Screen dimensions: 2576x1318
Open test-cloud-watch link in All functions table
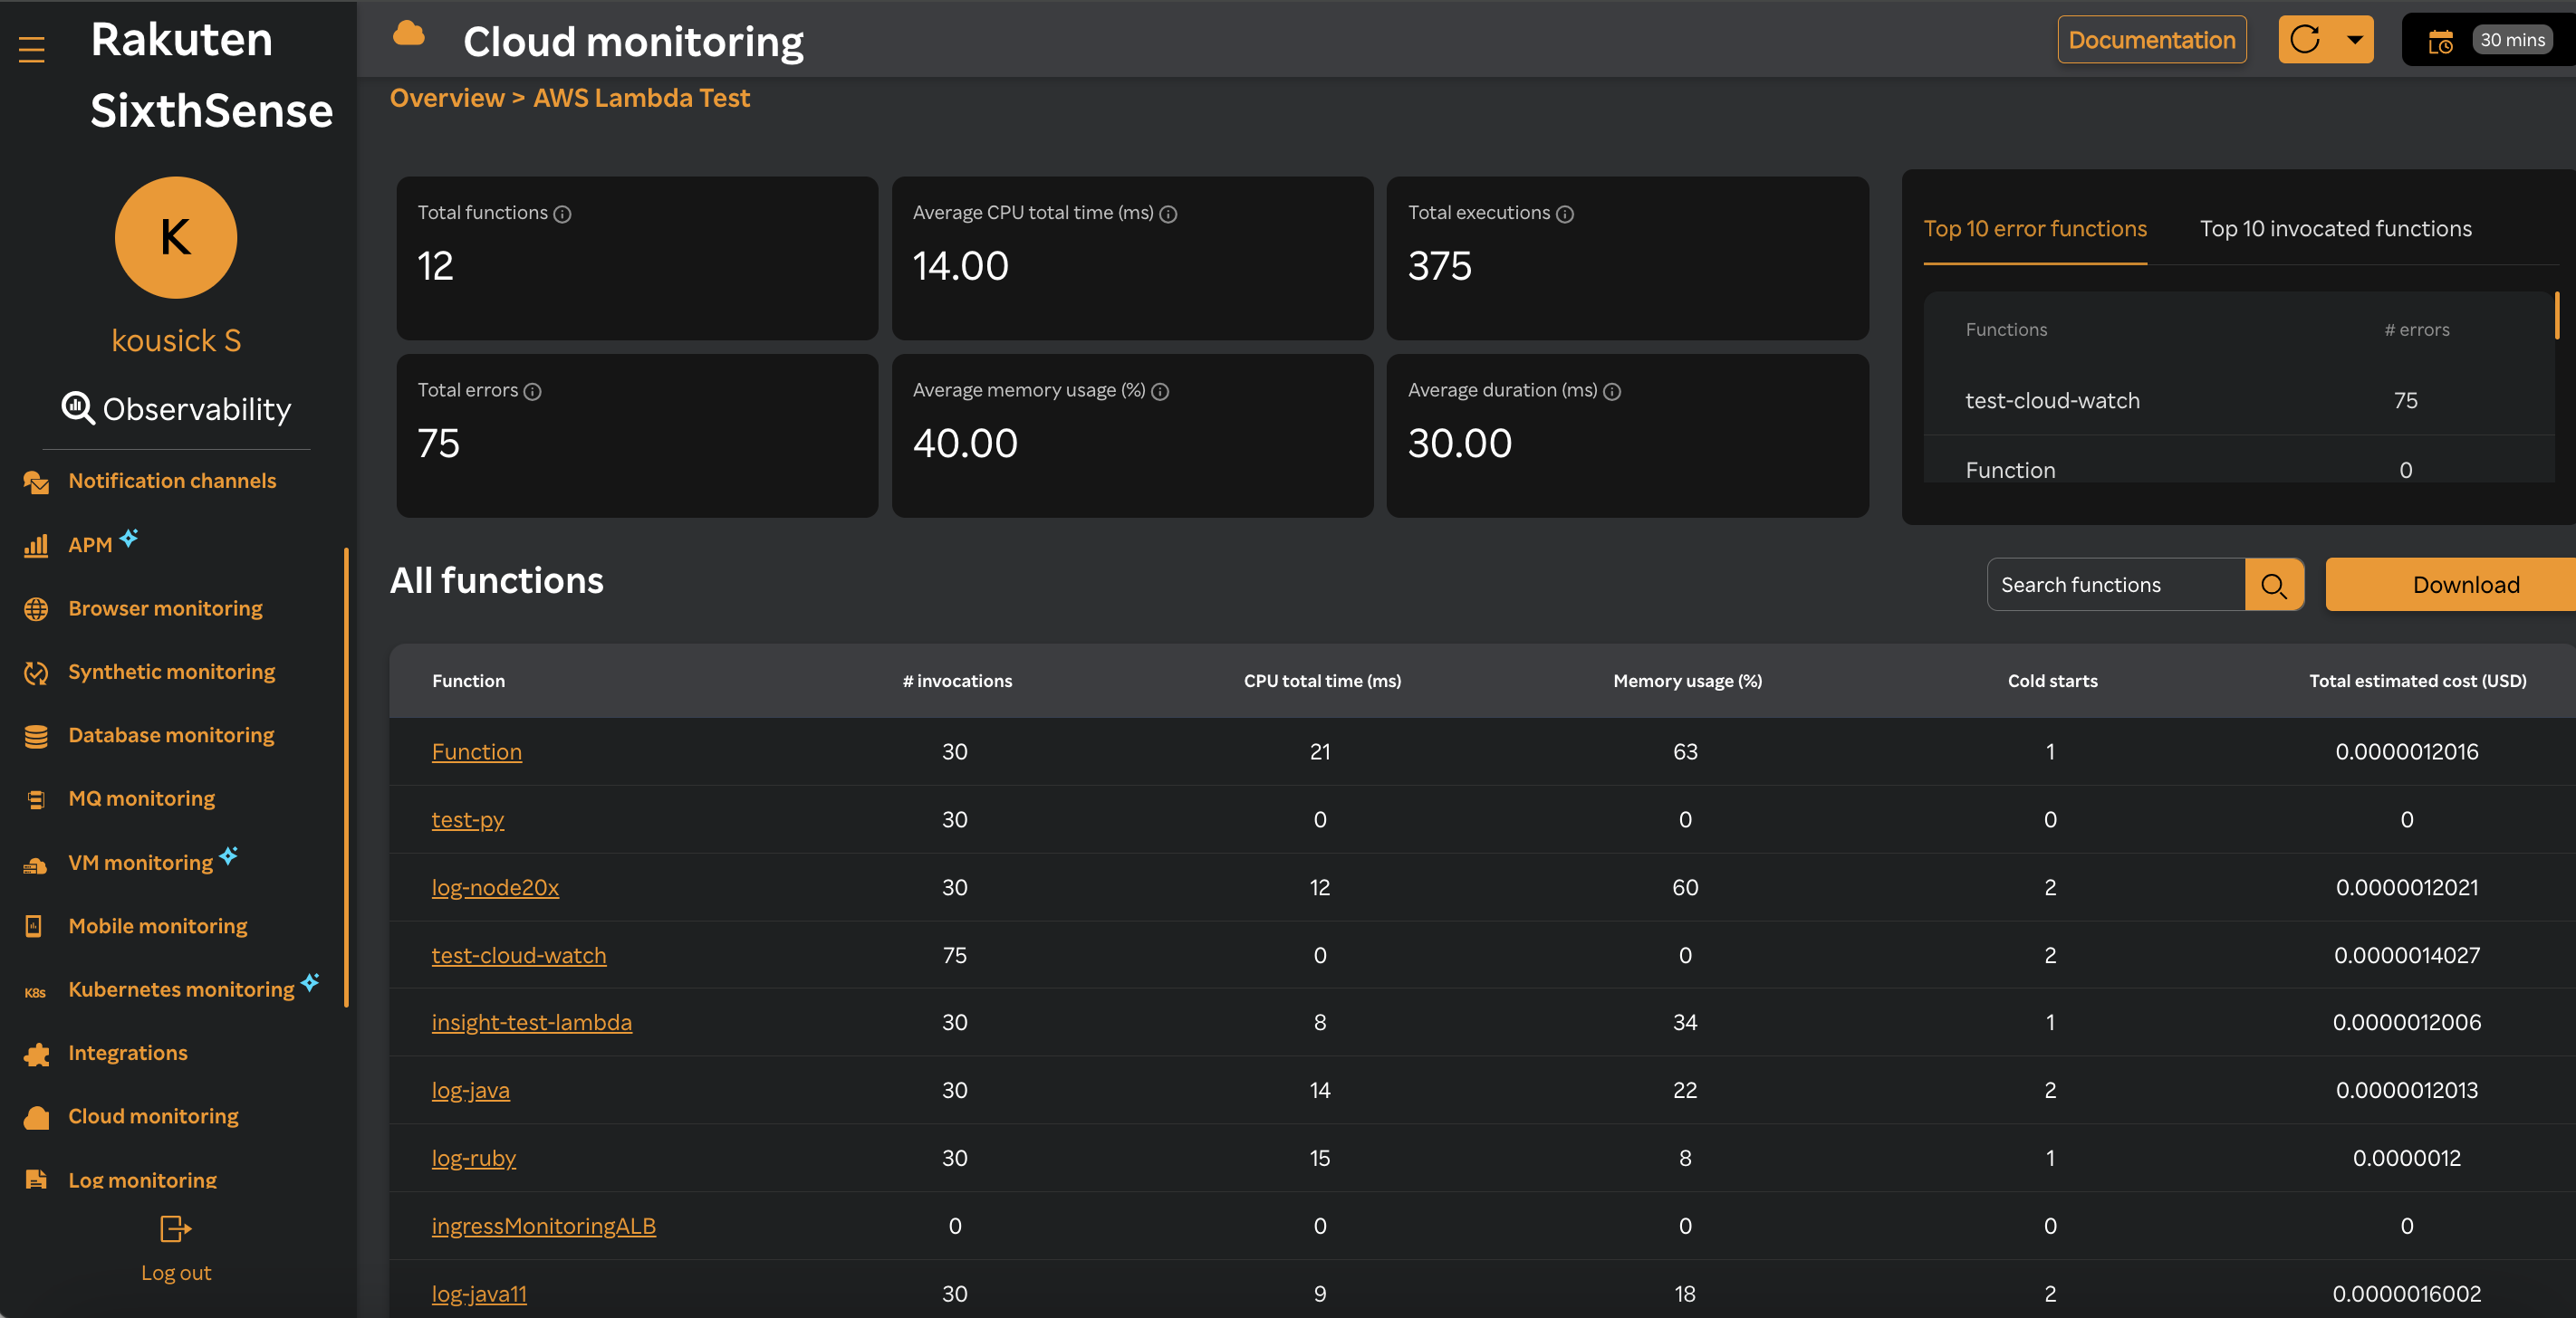[x=518, y=955]
